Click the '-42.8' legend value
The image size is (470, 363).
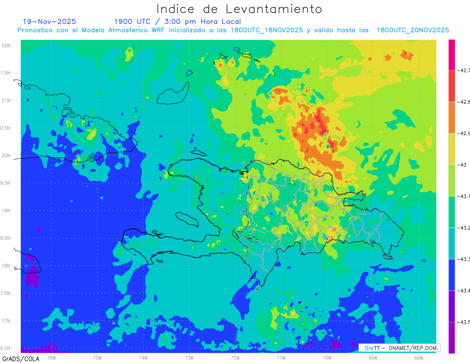coord(463,102)
